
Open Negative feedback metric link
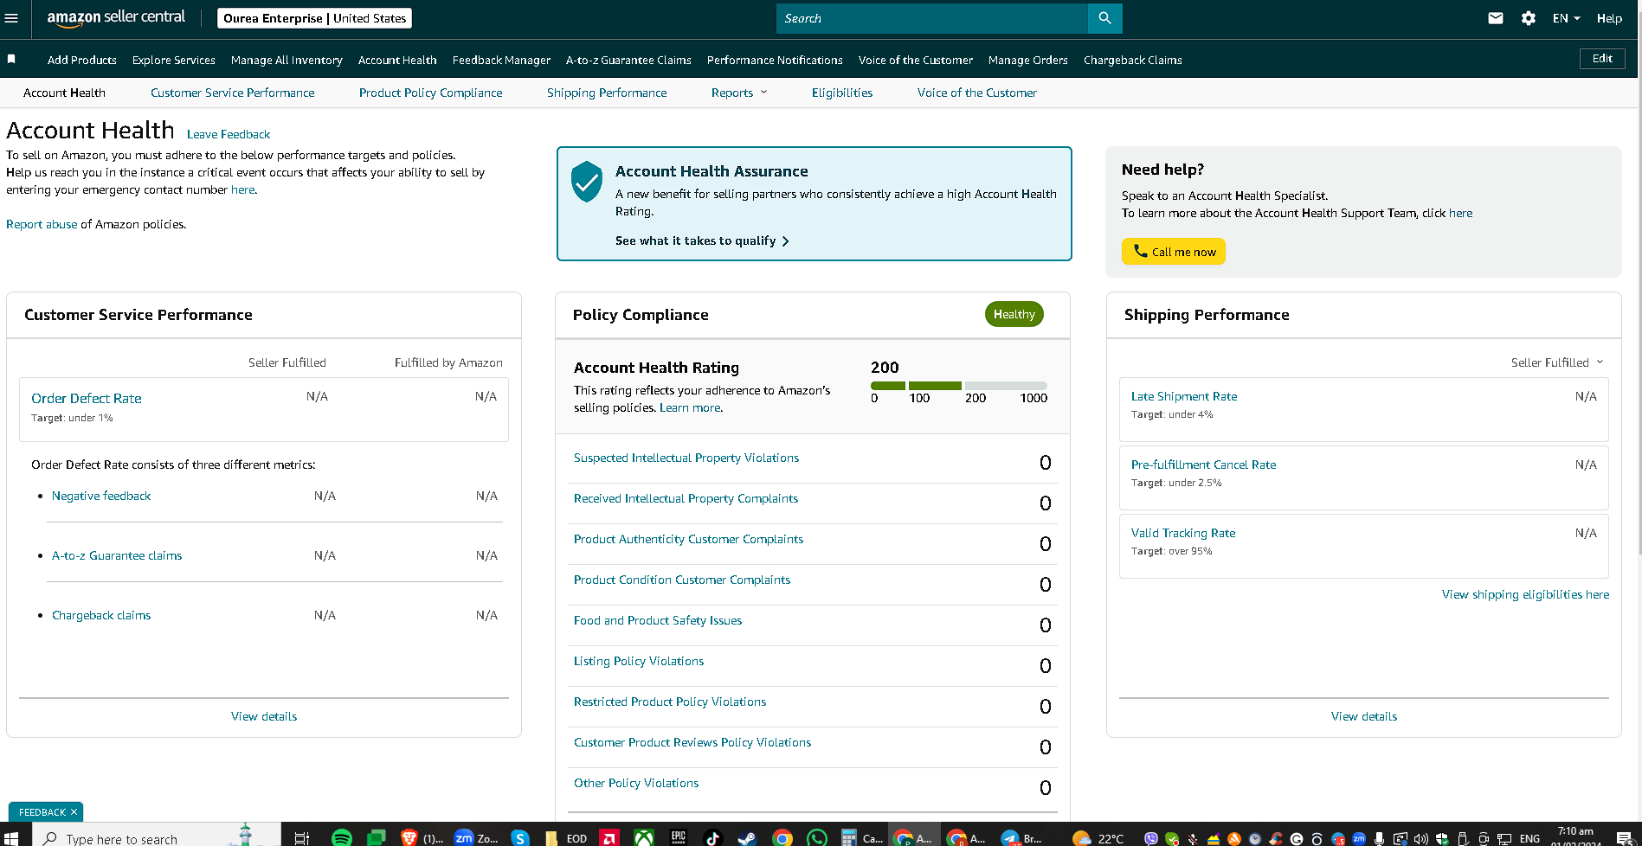[101, 496]
